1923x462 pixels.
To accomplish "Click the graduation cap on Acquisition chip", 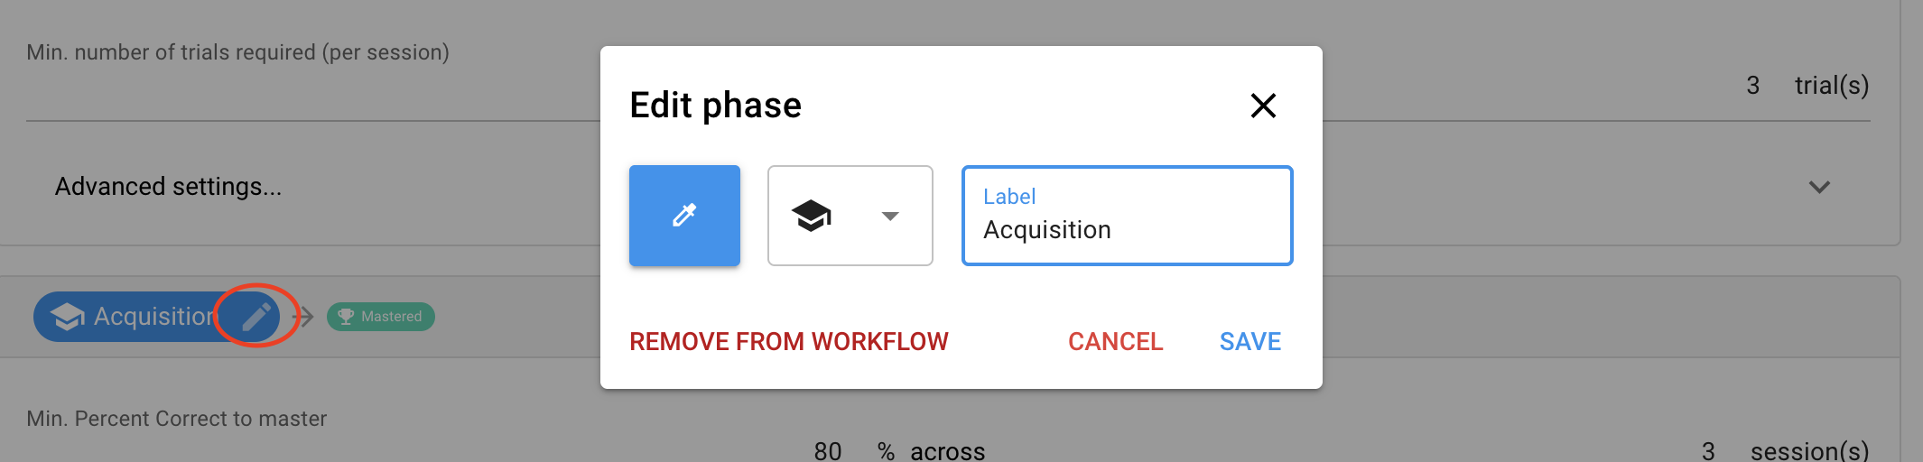I will click(x=68, y=317).
